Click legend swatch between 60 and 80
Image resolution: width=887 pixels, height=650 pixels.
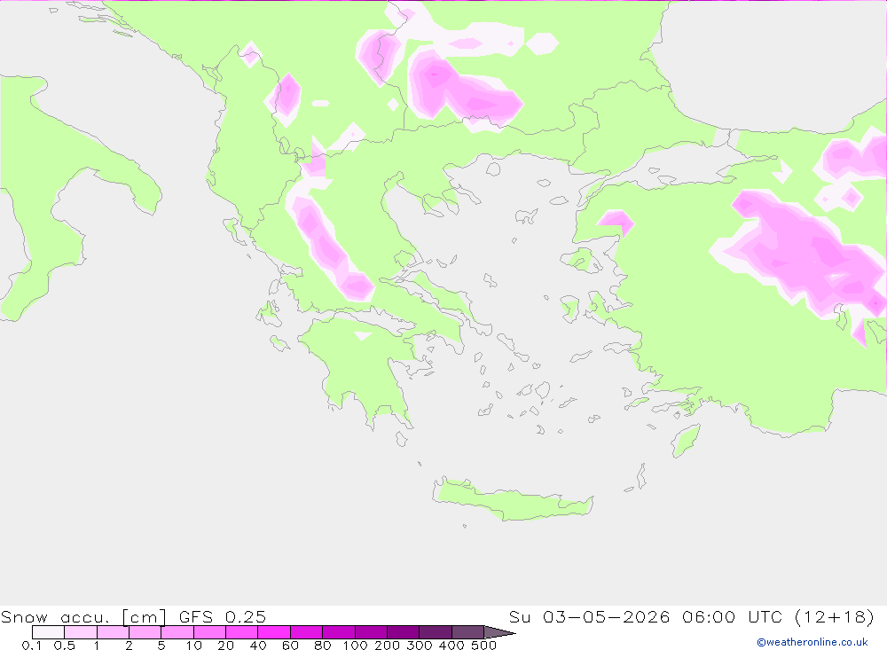coord(307,632)
